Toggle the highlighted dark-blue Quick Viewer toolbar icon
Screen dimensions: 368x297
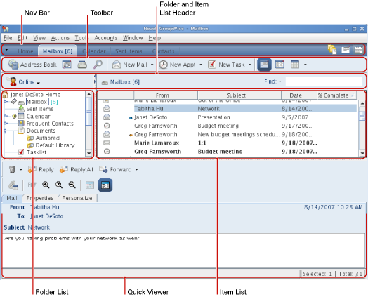(x=105, y=185)
